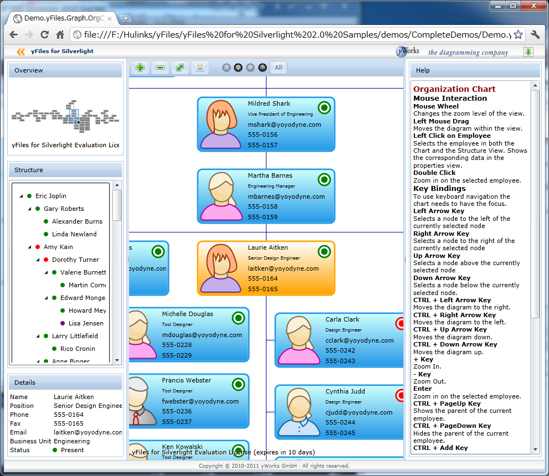Zoom to current employee with person icon

tap(200, 68)
